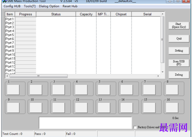Viewport: 193px width, 137px height.
Task: Click the horizontal scroll left arrow
Action: coord(7,76)
